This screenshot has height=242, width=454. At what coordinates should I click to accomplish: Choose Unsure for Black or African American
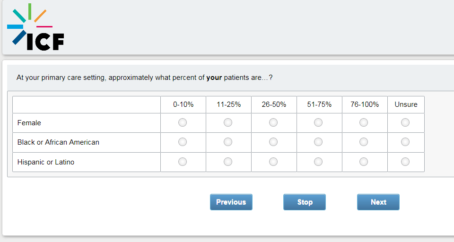(405, 142)
